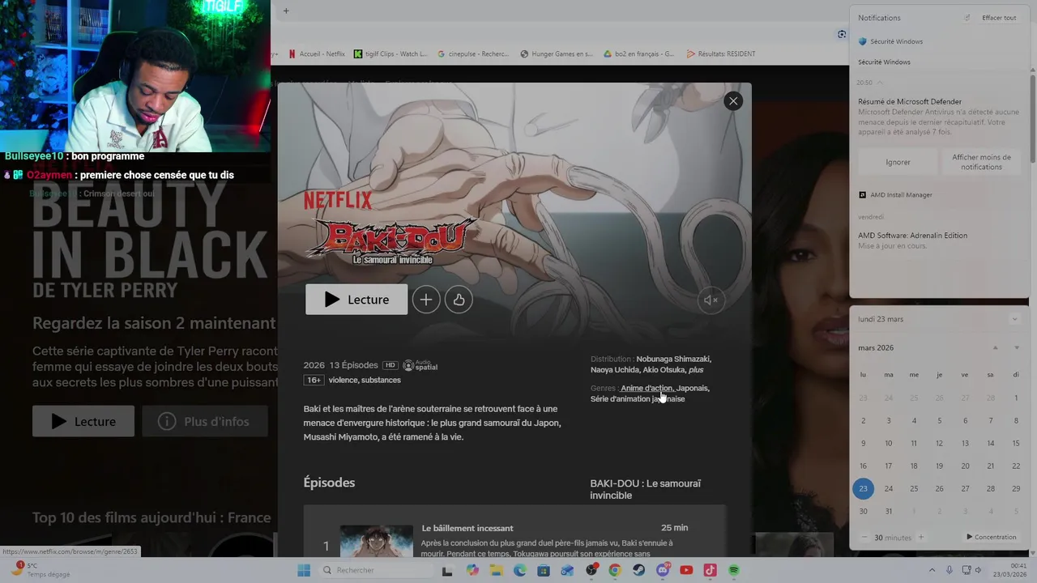Open YouTube app from the taskbar

pos(686,570)
